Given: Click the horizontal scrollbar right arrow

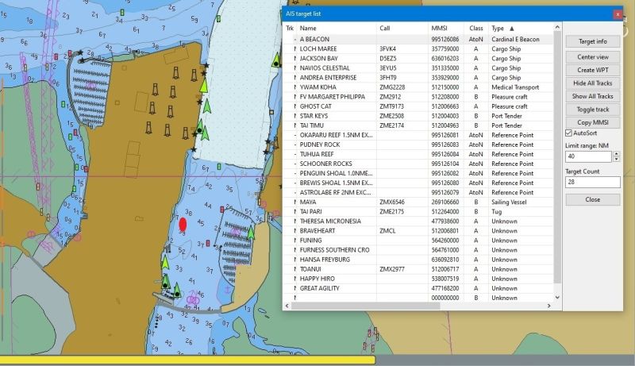Looking at the screenshot, I should pos(549,306).
